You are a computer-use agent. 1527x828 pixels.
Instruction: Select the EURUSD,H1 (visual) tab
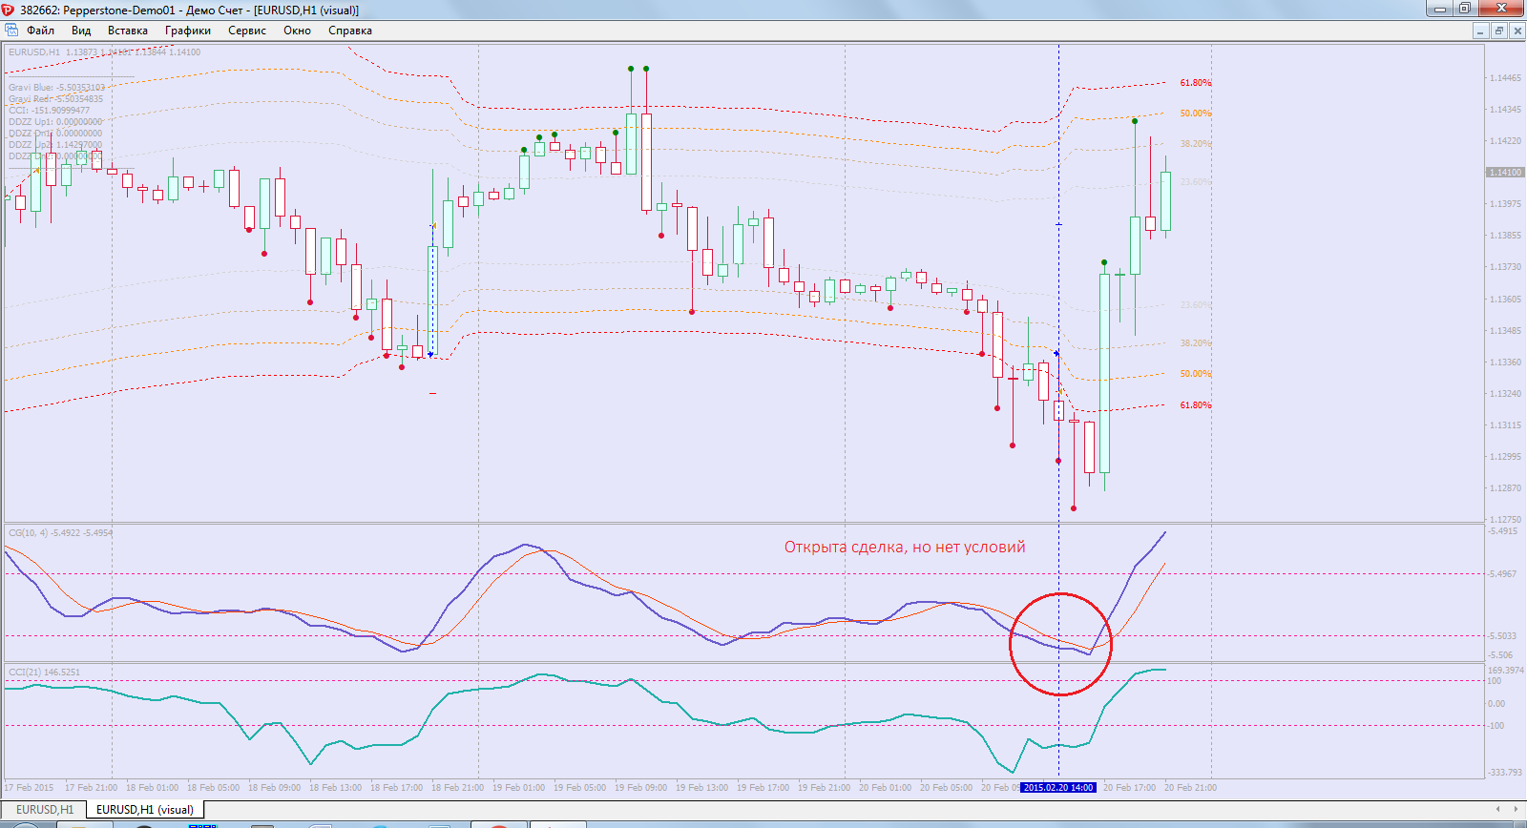coord(145,810)
